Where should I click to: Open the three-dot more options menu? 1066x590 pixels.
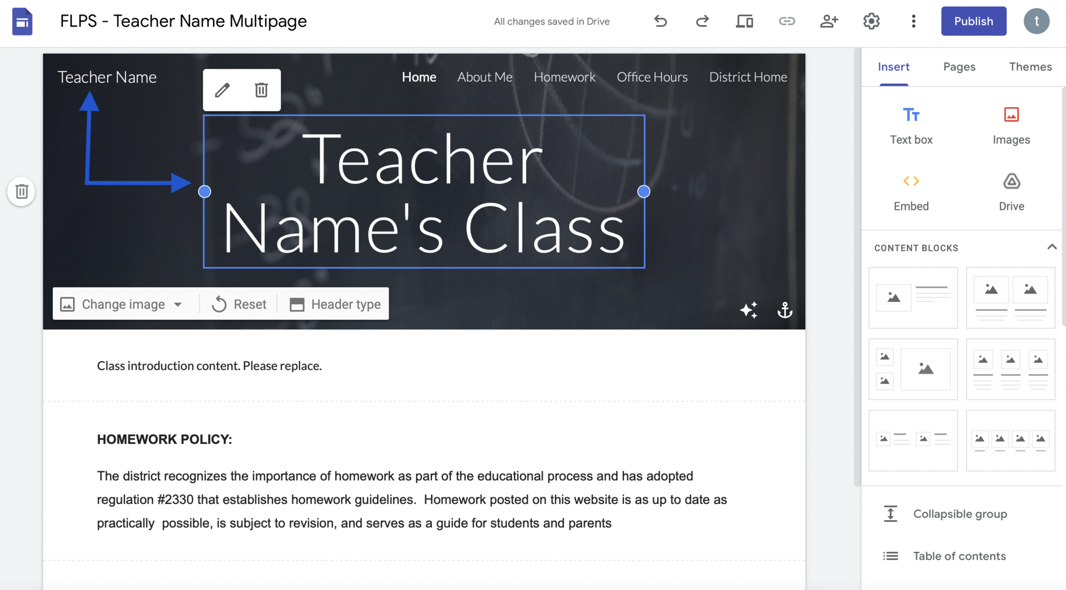coord(913,21)
